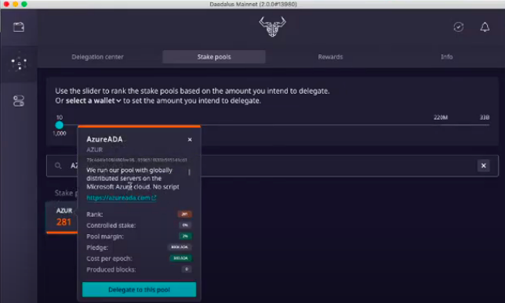This screenshot has height=303, width=505.
Task: Switch to the Rewards tab
Action: 330,57
